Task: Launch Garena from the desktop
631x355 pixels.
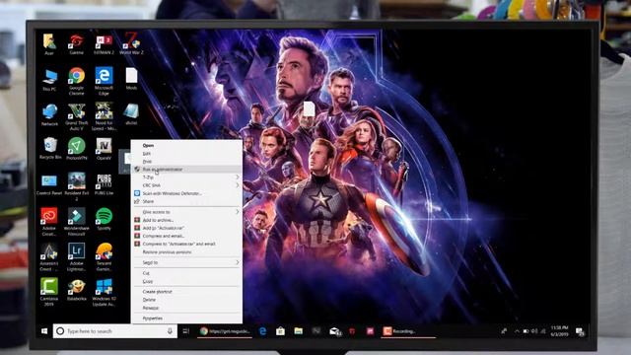Action: point(76,43)
